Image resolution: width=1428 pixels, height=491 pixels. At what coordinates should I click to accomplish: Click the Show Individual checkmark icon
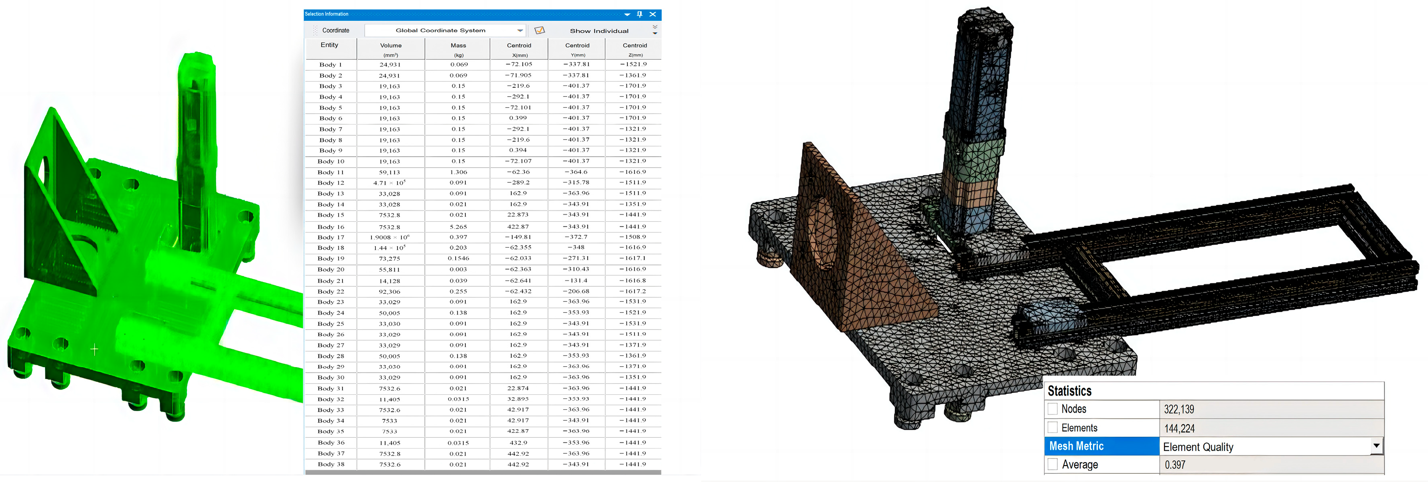pyautogui.click(x=540, y=30)
